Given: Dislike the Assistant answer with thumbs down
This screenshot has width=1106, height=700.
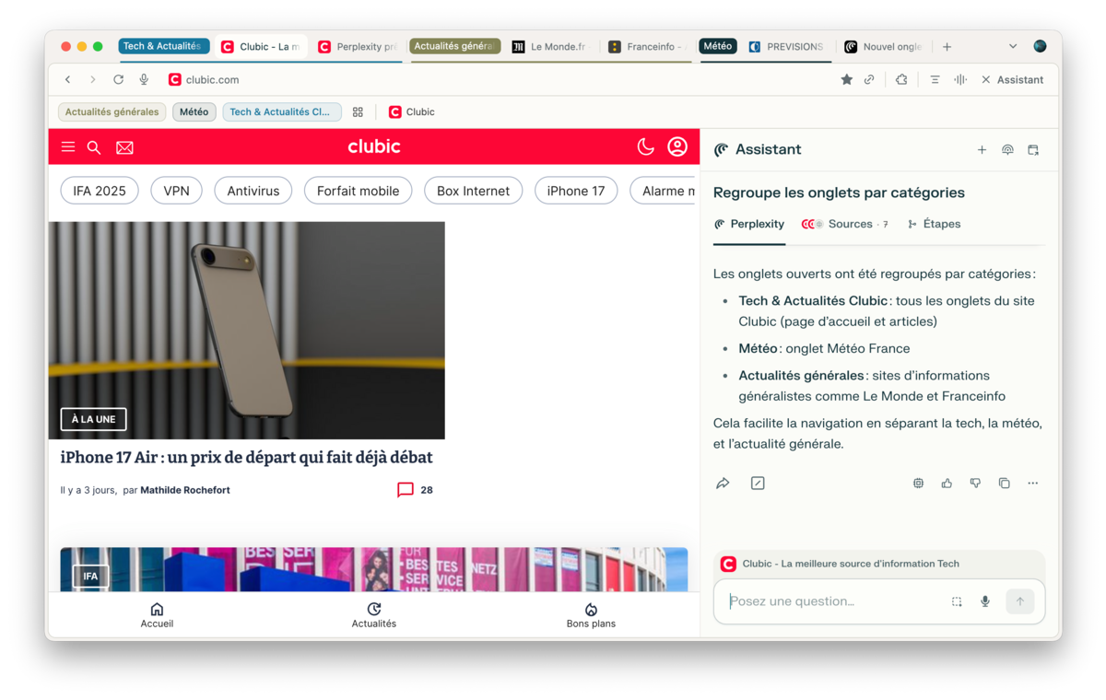Looking at the screenshot, I should pyautogui.click(x=975, y=484).
